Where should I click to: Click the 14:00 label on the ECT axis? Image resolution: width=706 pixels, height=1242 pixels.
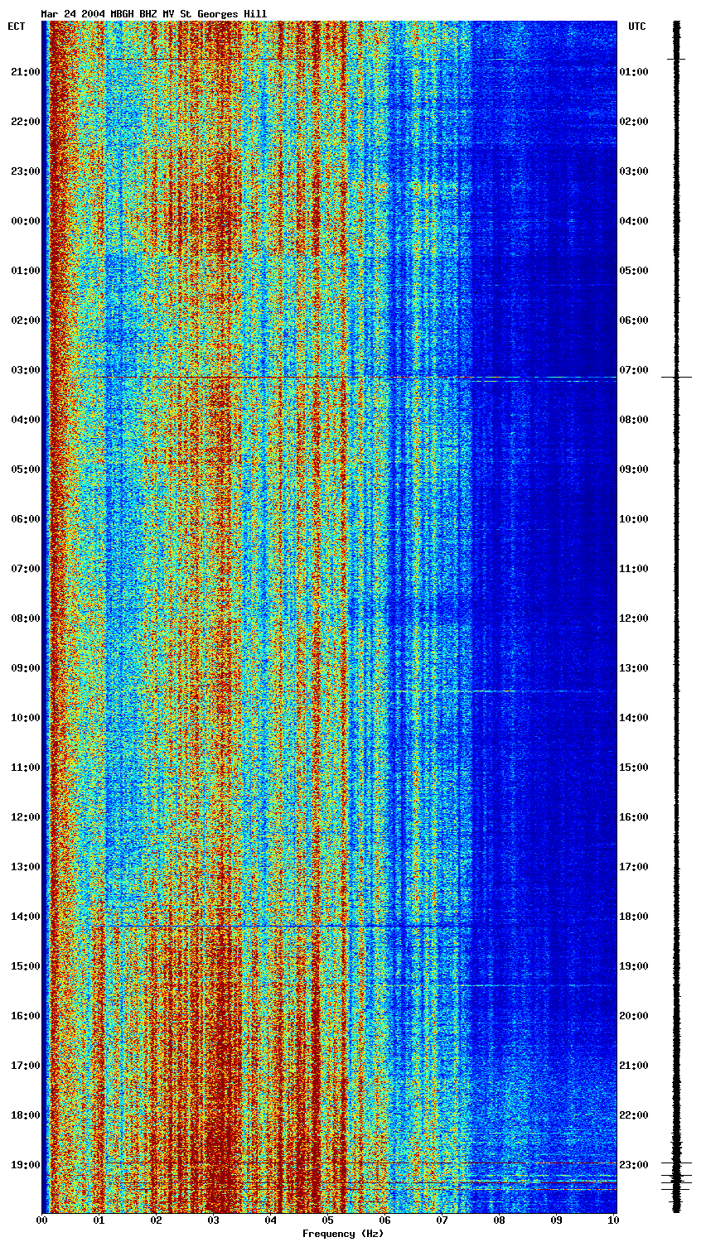(x=25, y=917)
